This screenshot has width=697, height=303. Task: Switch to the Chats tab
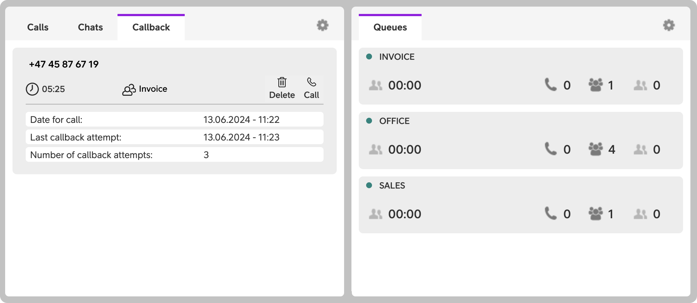[x=90, y=28]
